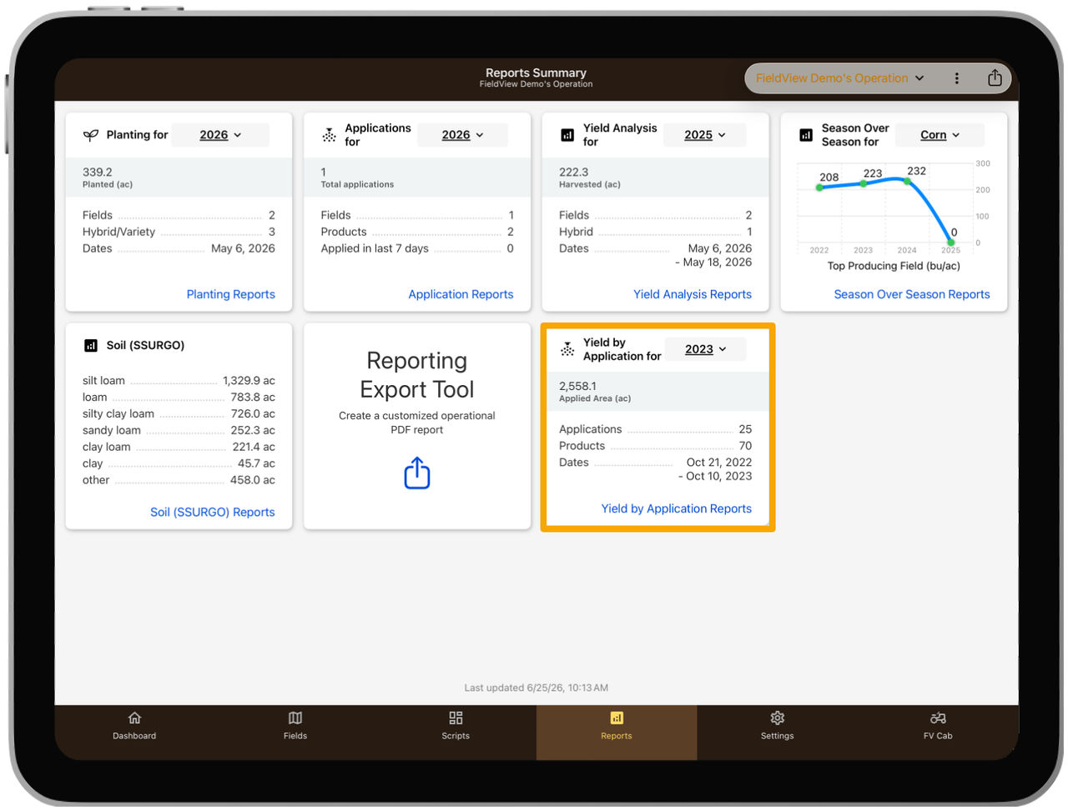Tap the export share icon in Reporting Export Tool

pos(417,473)
